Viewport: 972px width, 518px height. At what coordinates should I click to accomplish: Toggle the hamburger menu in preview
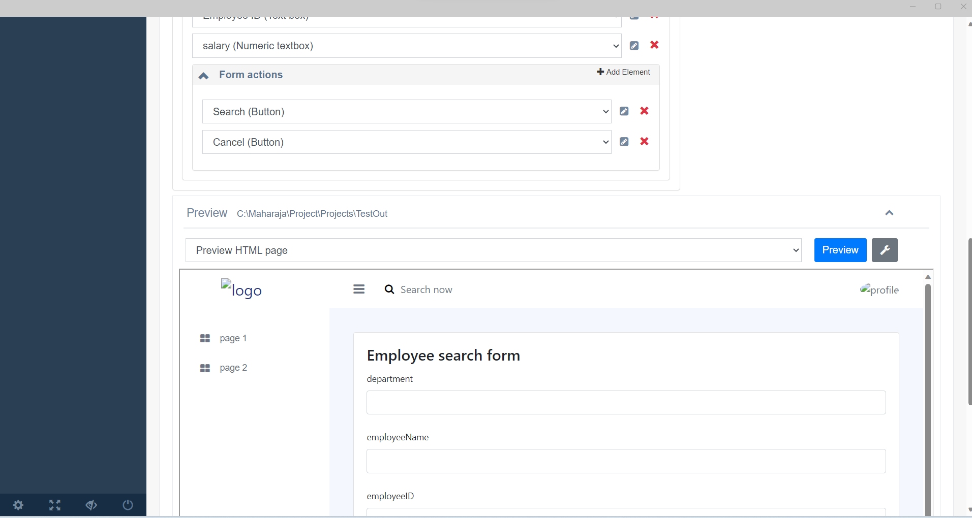[x=359, y=289]
